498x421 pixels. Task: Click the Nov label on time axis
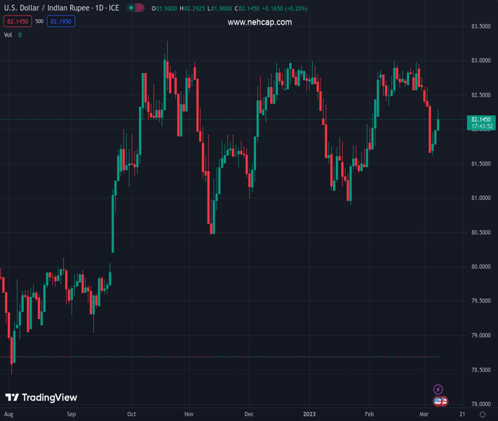[189, 415]
